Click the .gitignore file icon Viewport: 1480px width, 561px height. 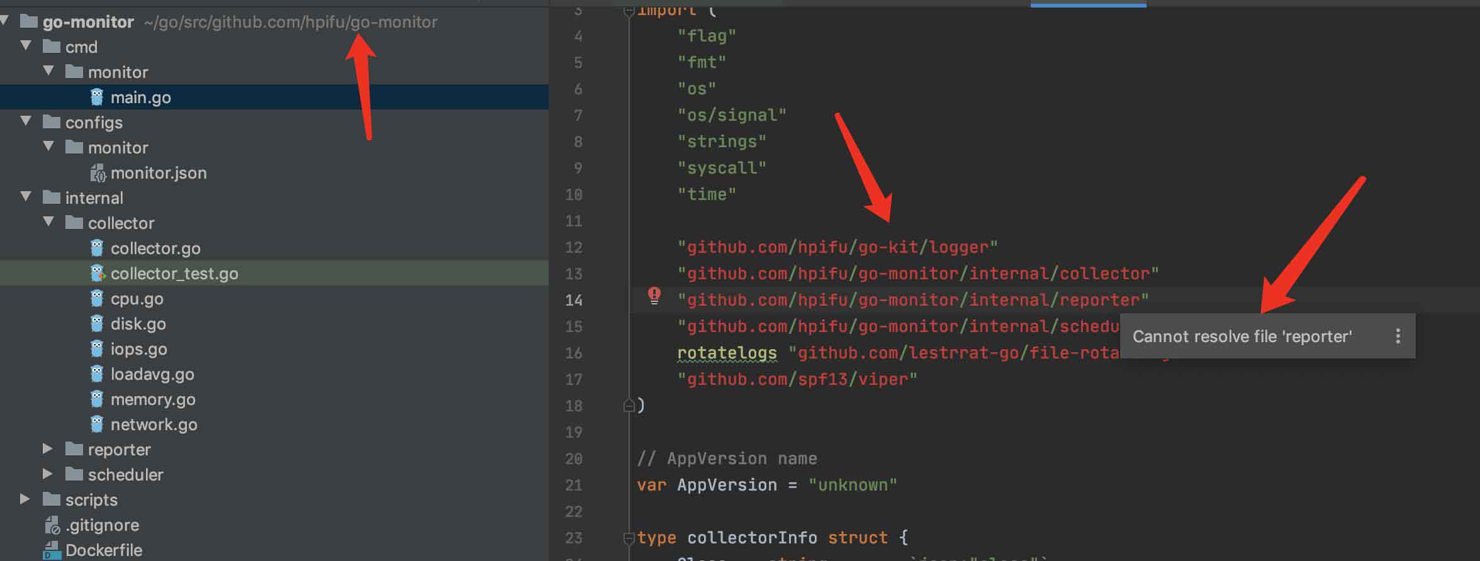52,525
